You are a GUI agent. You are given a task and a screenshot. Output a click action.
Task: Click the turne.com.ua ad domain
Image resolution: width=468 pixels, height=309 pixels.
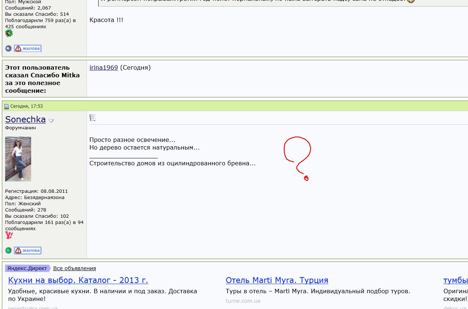coord(243,301)
